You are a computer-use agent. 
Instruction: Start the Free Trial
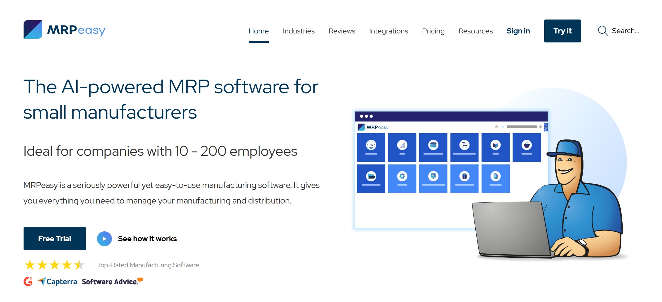click(55, 238)
